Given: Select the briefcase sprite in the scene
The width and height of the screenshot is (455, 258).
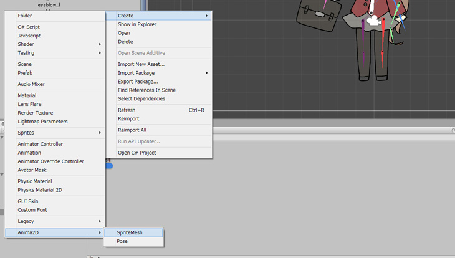Looking at the screenshot, I should pos(318,15).
